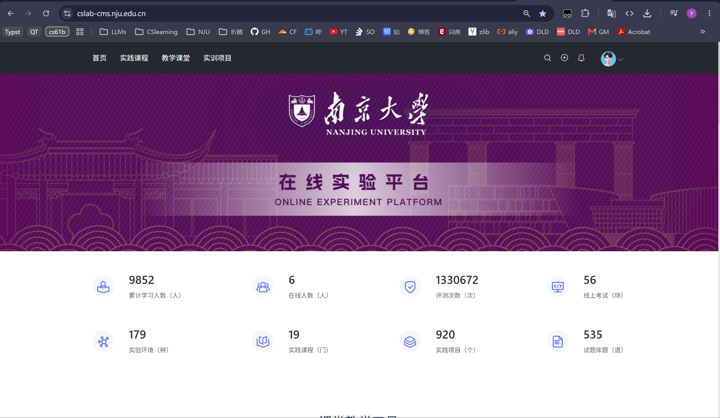Open the 教学课堂 navigation item
The image size is (720, 418).
[x=176, y=58]
